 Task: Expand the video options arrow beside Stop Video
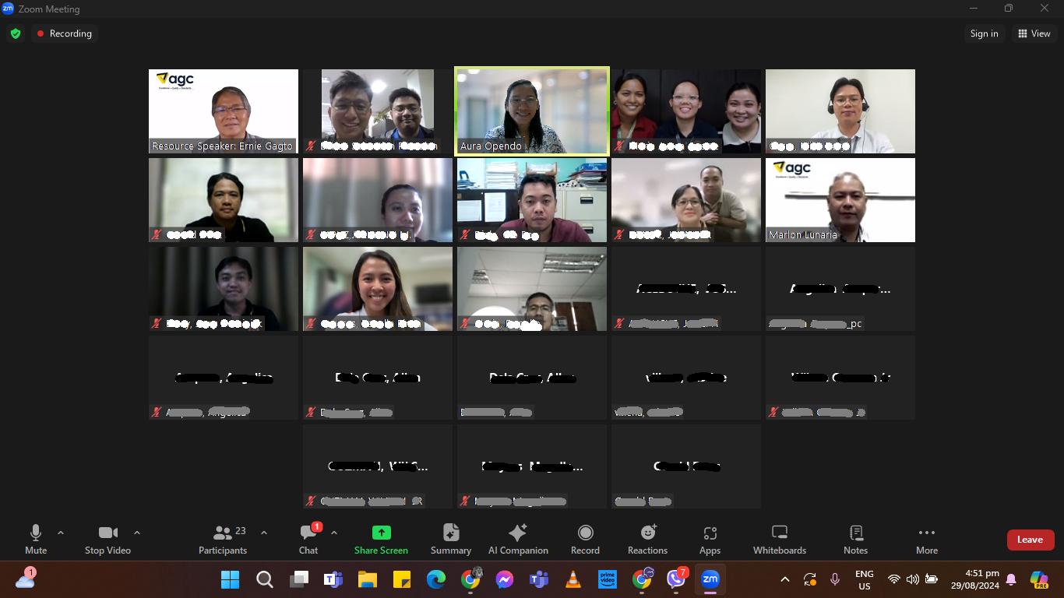137,533
